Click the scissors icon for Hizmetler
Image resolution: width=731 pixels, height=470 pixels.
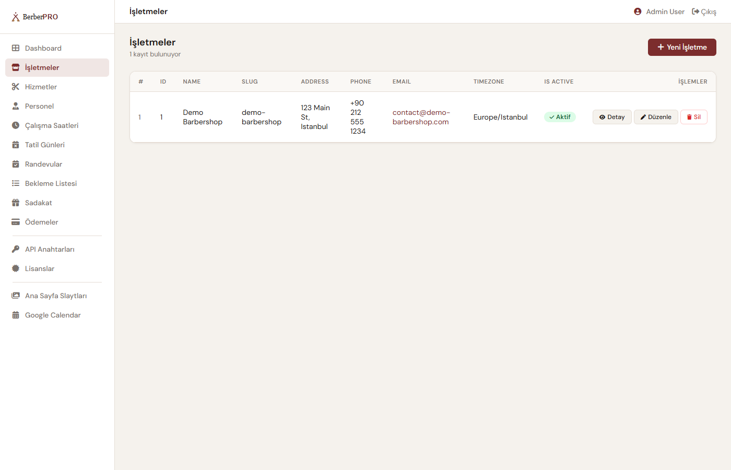coord(16,87)
